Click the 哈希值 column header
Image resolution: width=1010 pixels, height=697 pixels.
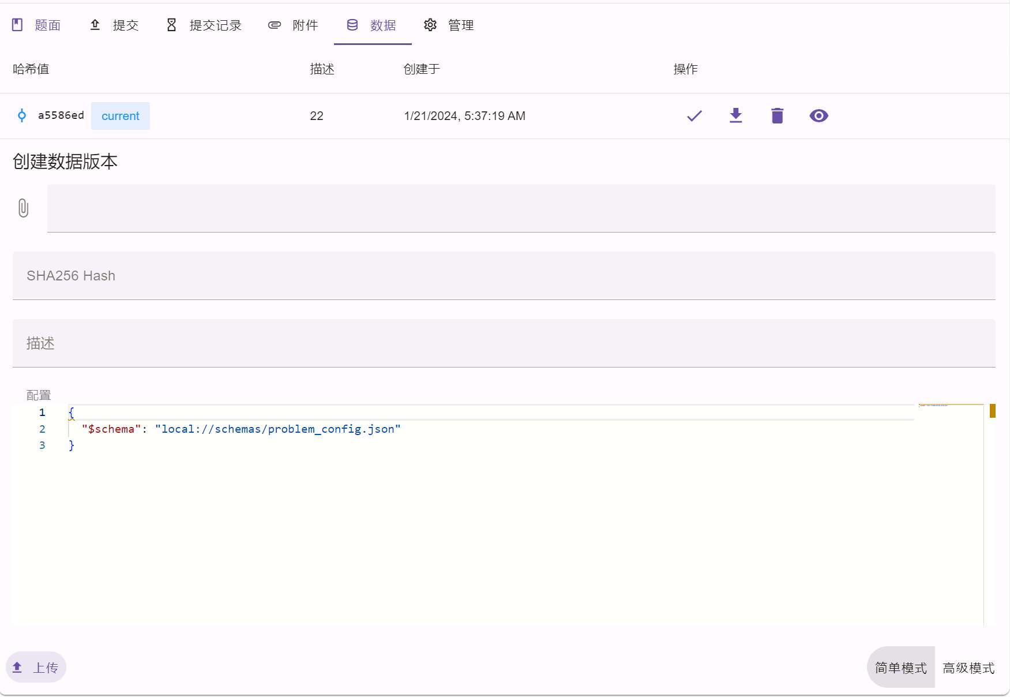click(31, 69)
